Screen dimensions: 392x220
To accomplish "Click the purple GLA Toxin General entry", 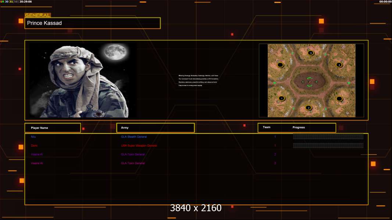I will point(133,154).
